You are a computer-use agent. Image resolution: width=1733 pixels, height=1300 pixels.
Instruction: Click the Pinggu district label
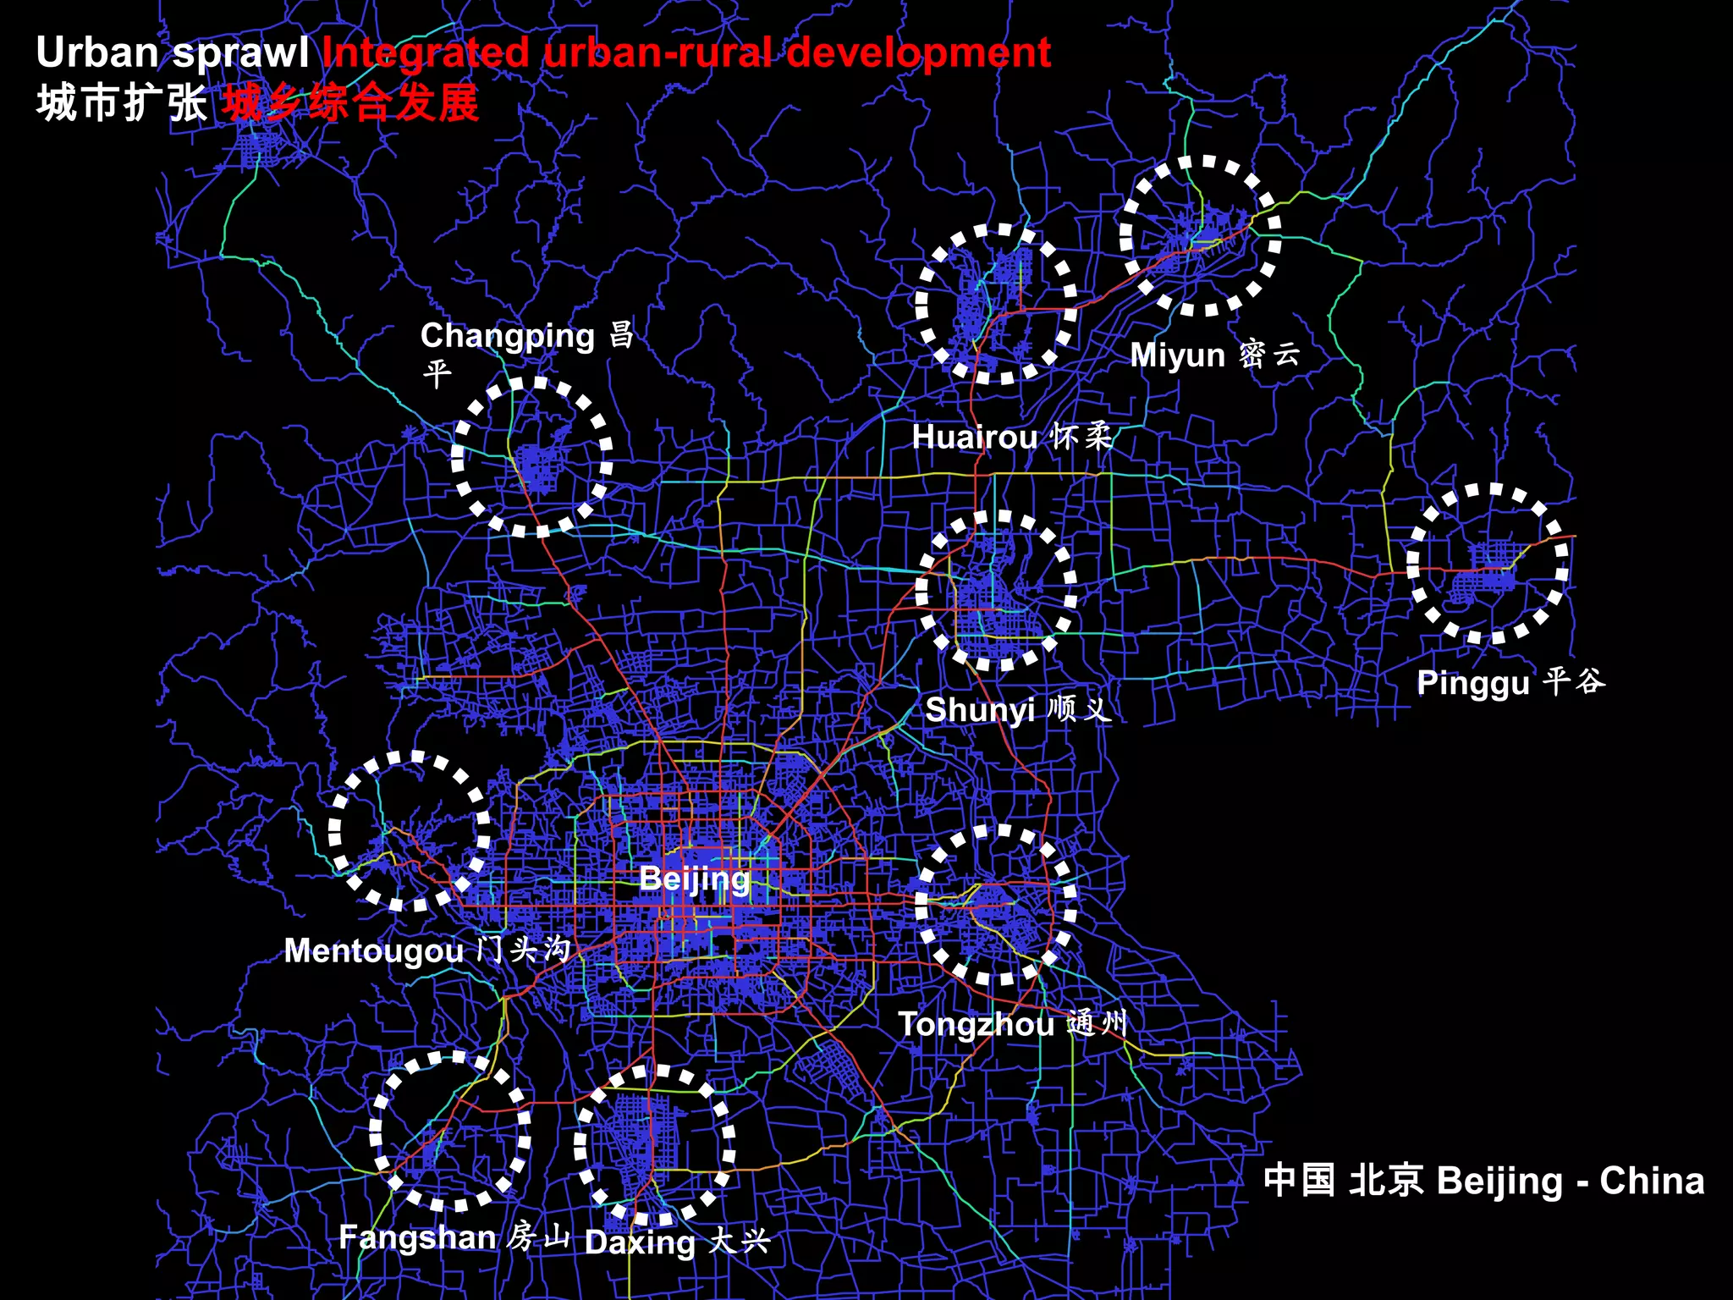[x=1510, y=682]
